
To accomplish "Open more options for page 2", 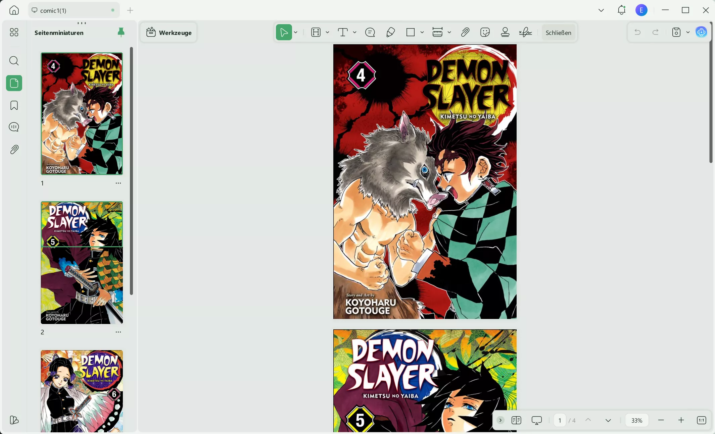I will 118,332.
